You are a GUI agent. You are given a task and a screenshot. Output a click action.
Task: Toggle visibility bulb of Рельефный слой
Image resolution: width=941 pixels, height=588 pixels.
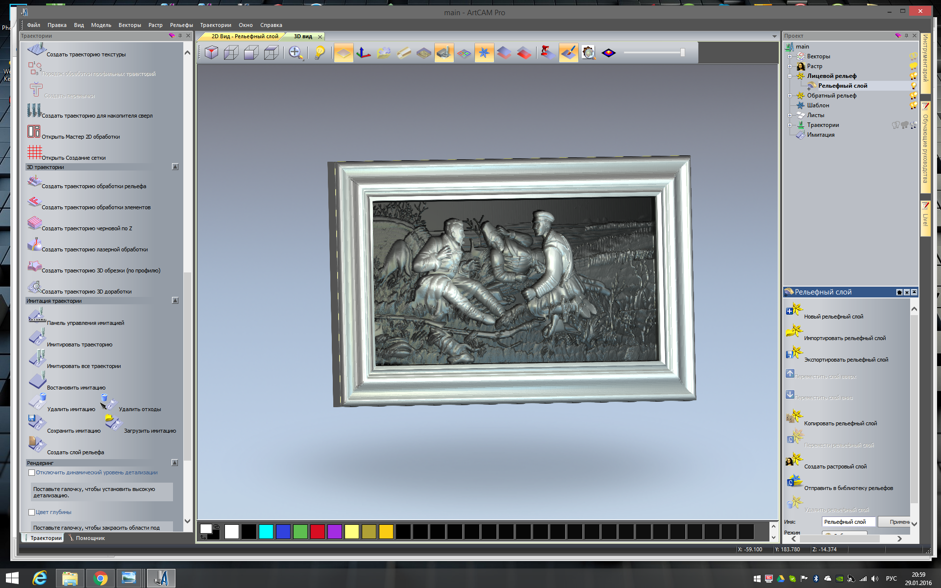click(x=913, y=86)
